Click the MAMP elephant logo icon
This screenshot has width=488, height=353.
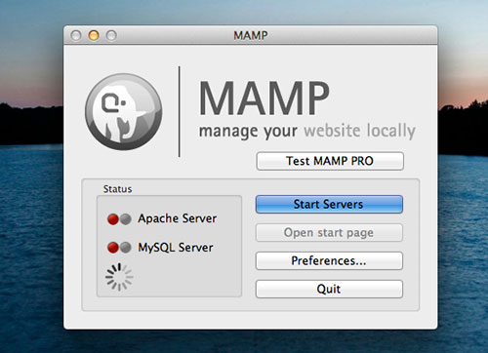pos(124,112)
